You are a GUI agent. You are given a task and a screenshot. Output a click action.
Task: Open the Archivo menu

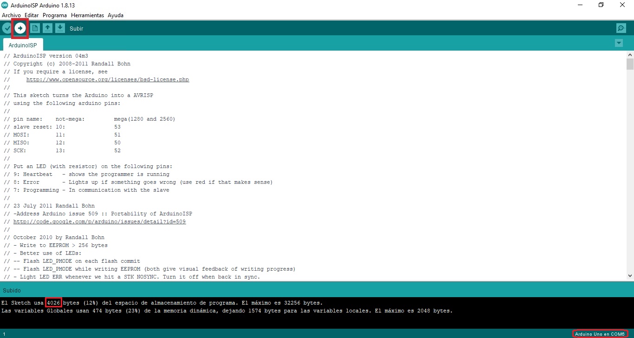(11, 15)
